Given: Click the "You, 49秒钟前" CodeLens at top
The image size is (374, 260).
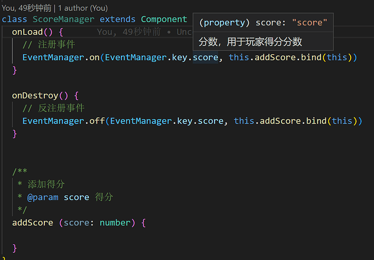Looking at the screenshot, I should [x=27, y=8].
